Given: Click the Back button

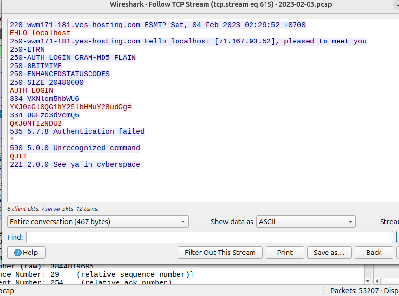Looking at the screenshot, I should click(373, 253).
